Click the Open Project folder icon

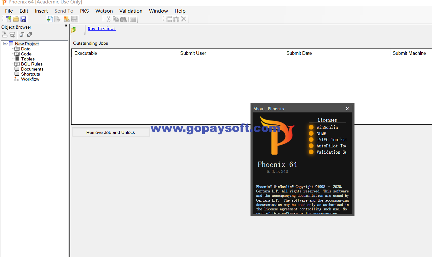16,19
